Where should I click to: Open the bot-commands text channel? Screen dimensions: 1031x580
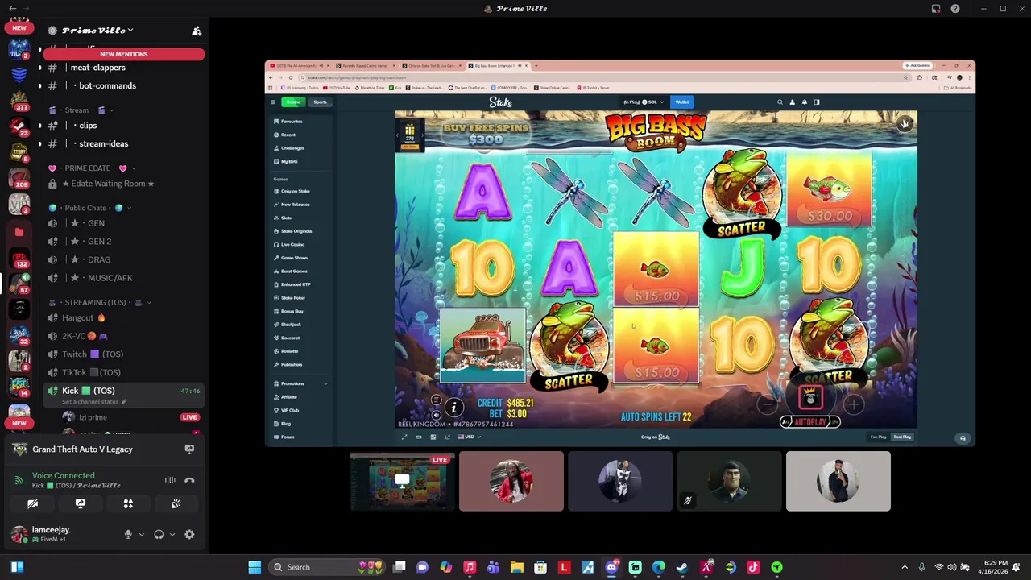(x=107, y=85)
